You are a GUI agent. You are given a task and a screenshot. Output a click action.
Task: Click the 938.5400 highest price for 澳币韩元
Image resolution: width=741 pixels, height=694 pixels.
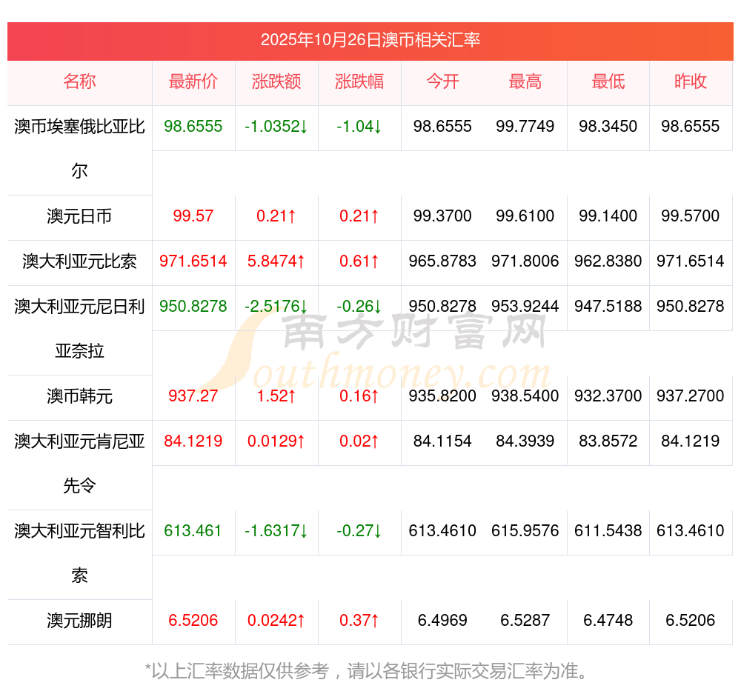(525, 396)
